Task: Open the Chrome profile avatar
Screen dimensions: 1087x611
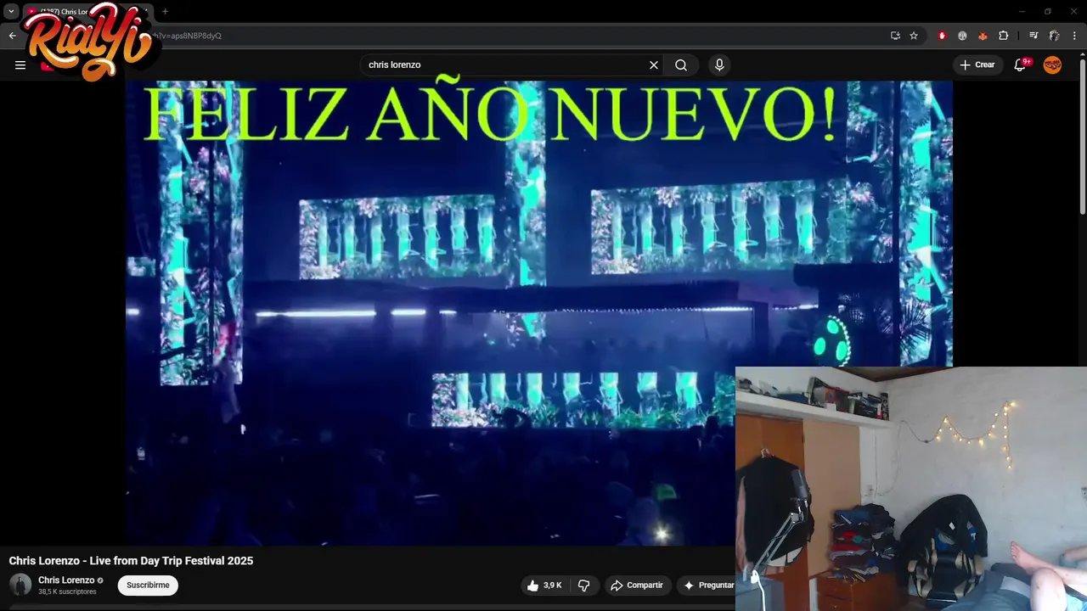Action: click(x=1054, y=36)
